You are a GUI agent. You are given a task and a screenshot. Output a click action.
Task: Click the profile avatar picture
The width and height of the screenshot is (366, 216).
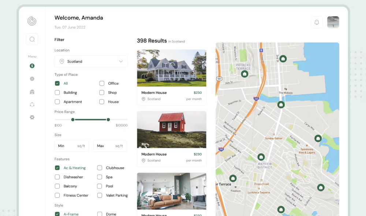pyautogui.click(x=333, y=22)
